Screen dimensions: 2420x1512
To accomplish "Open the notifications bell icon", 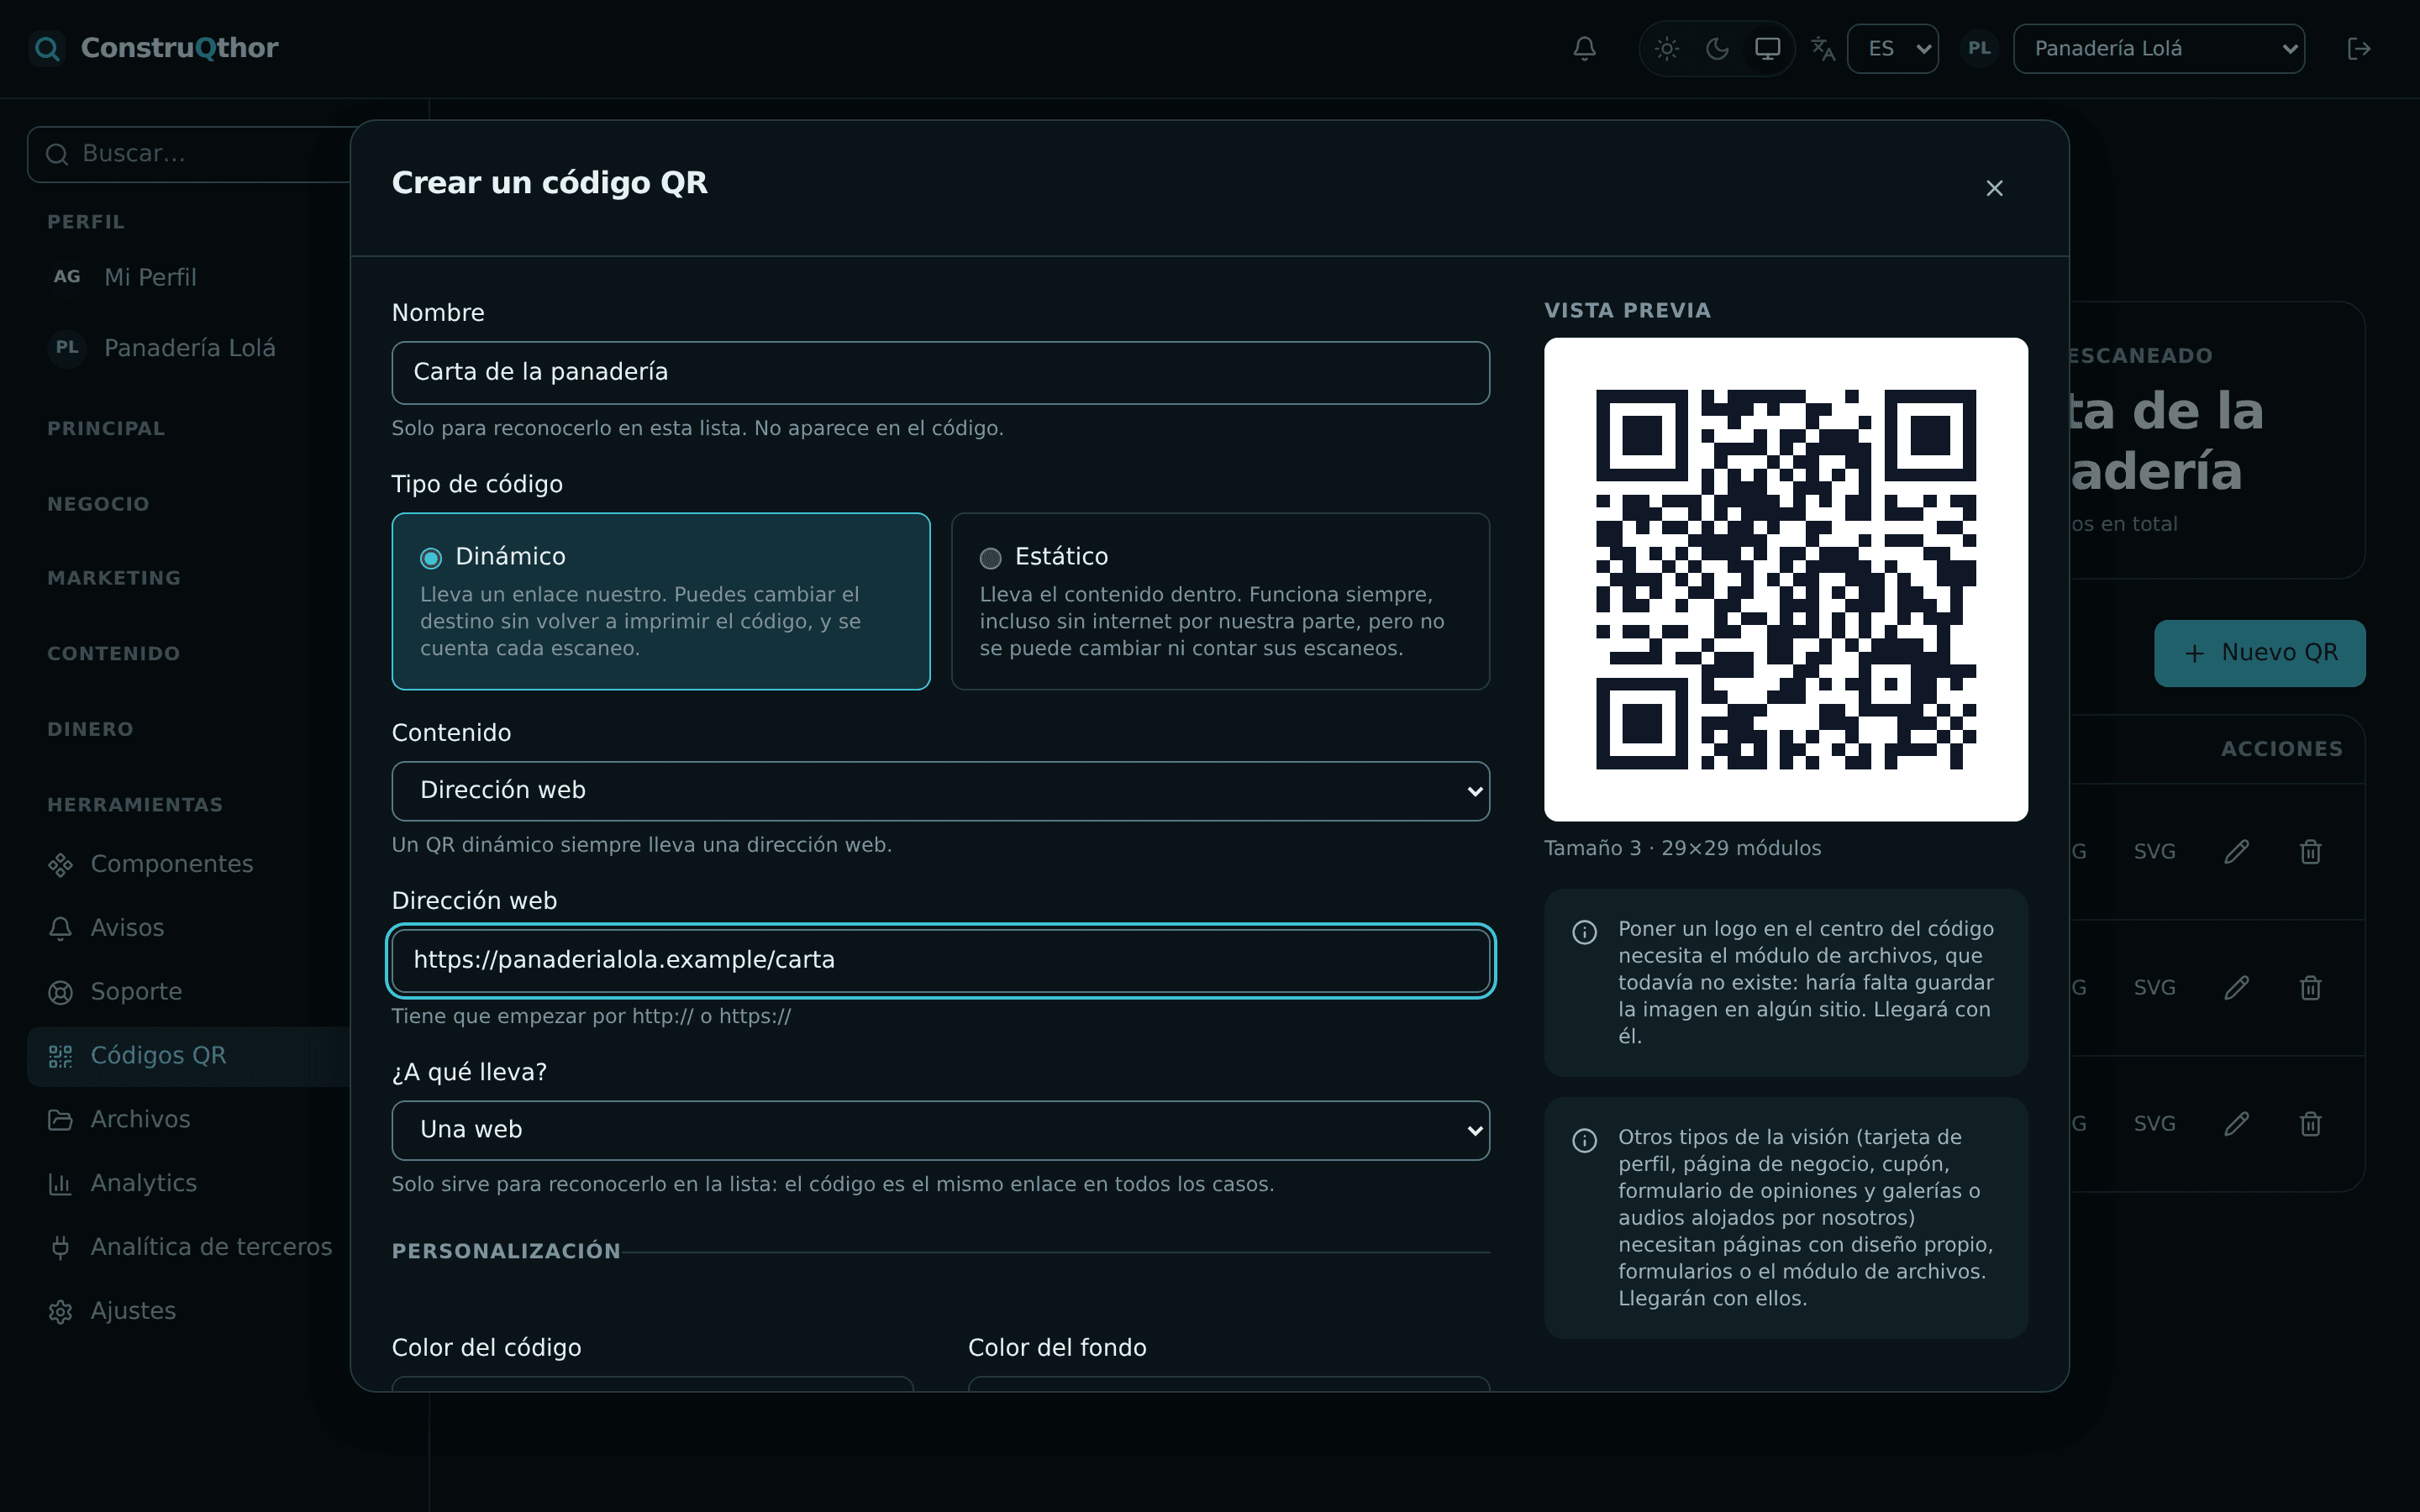I will [1584, 48].
